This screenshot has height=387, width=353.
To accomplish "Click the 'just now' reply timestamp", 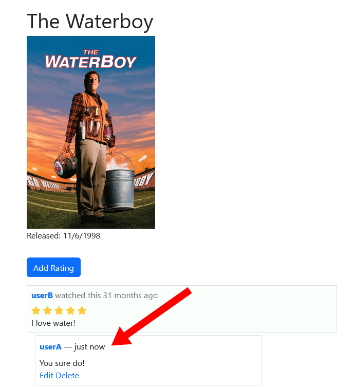I will pyautogui.click(x=89, y=347).
